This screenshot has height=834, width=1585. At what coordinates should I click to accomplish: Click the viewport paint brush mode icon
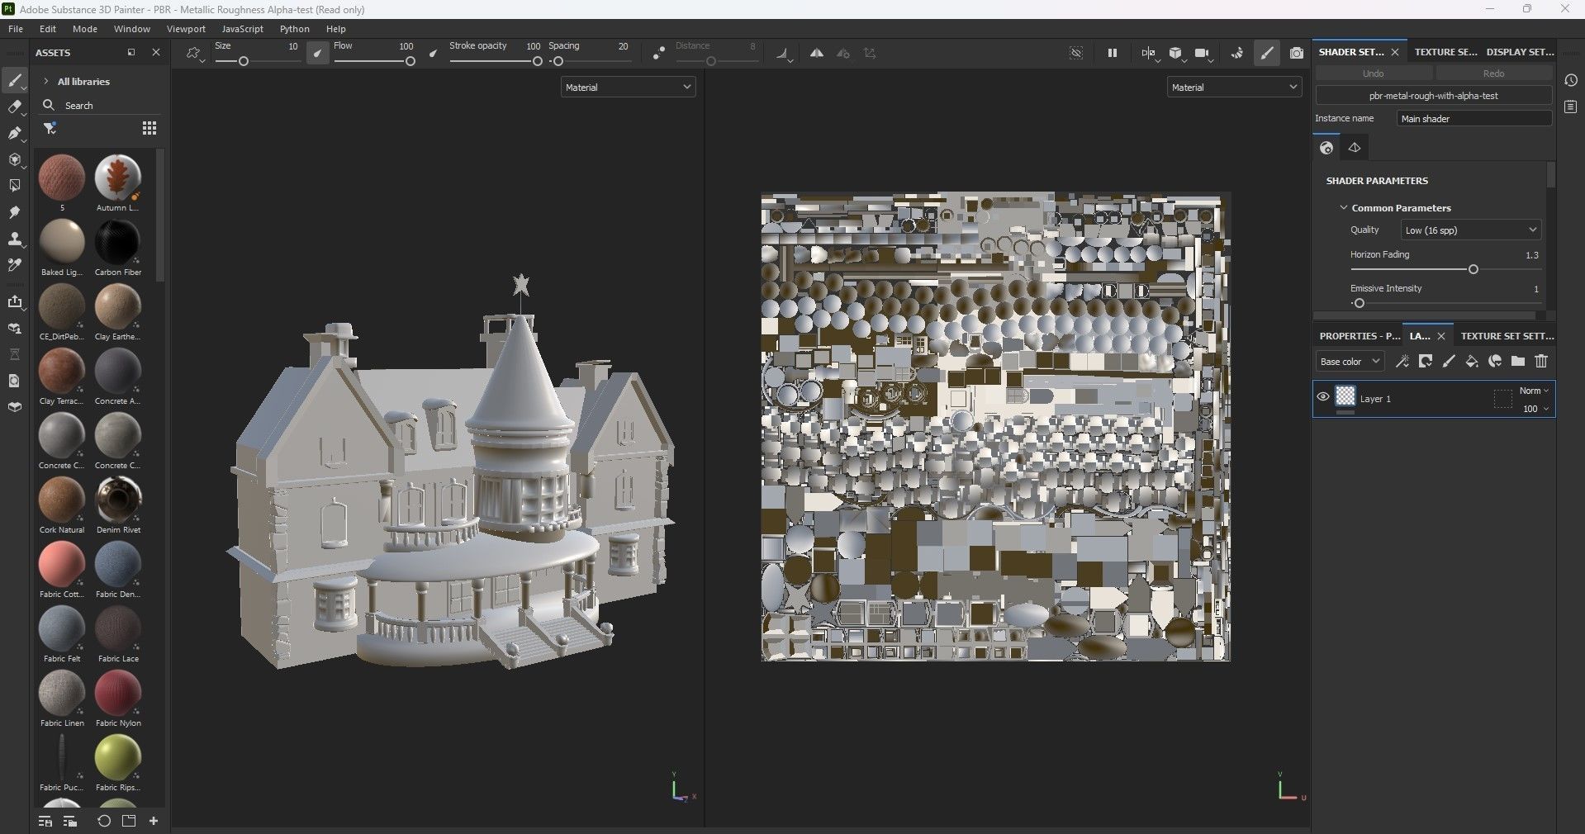tap(1266, 54)
